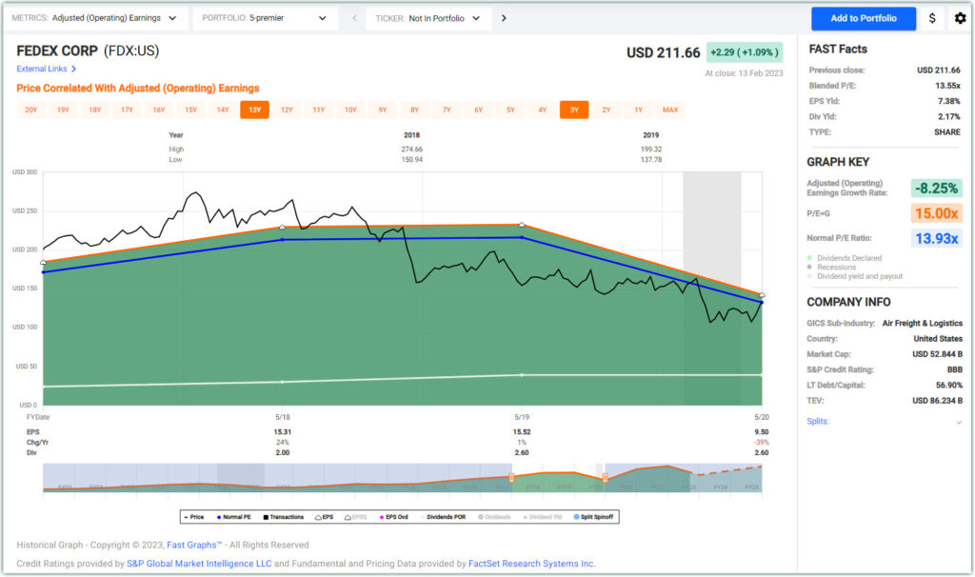
Task: Open the Metrics dropdown
Action: (x=94, y=18)
